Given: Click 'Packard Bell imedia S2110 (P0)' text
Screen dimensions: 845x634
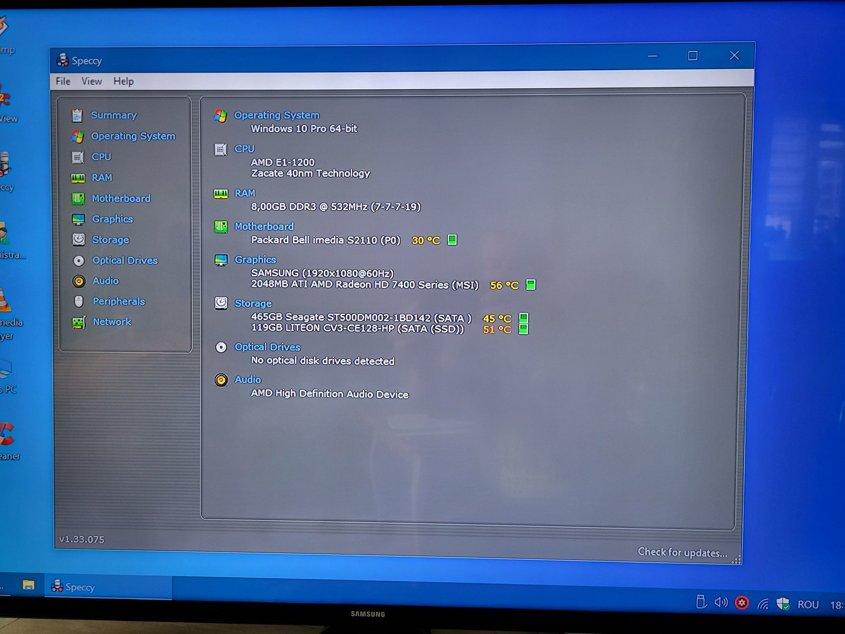Looking at the screenshot, I should 325,240.
